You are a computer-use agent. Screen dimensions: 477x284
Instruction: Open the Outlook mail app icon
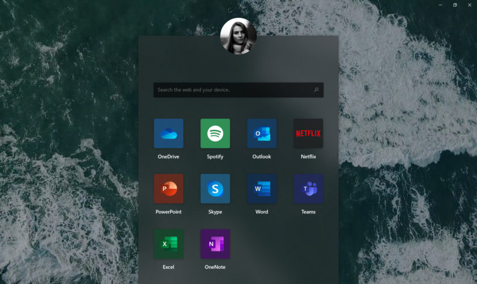tap(262, 133)
